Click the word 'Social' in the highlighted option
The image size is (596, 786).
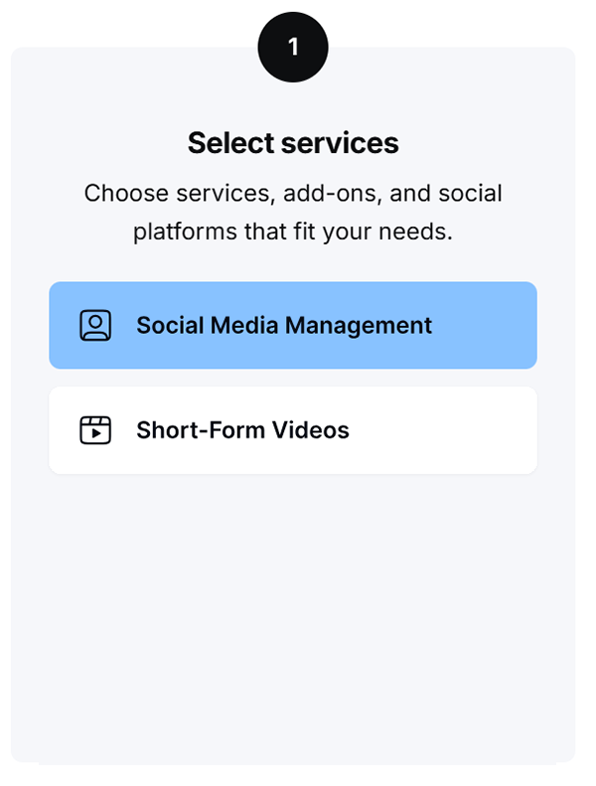point(170,325)
